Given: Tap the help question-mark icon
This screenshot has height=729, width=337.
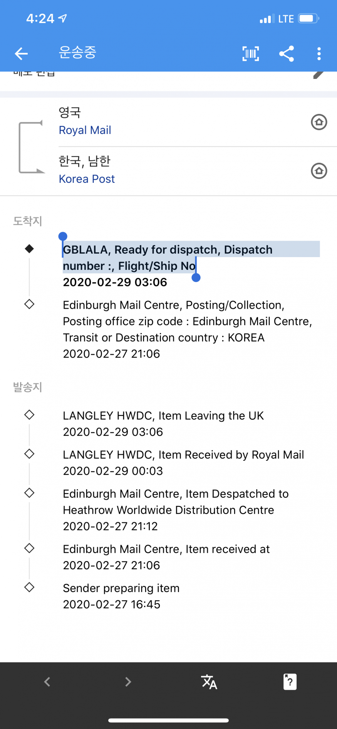Looking at the screenshot, I should pyautogui.click(x=290, y=682).
